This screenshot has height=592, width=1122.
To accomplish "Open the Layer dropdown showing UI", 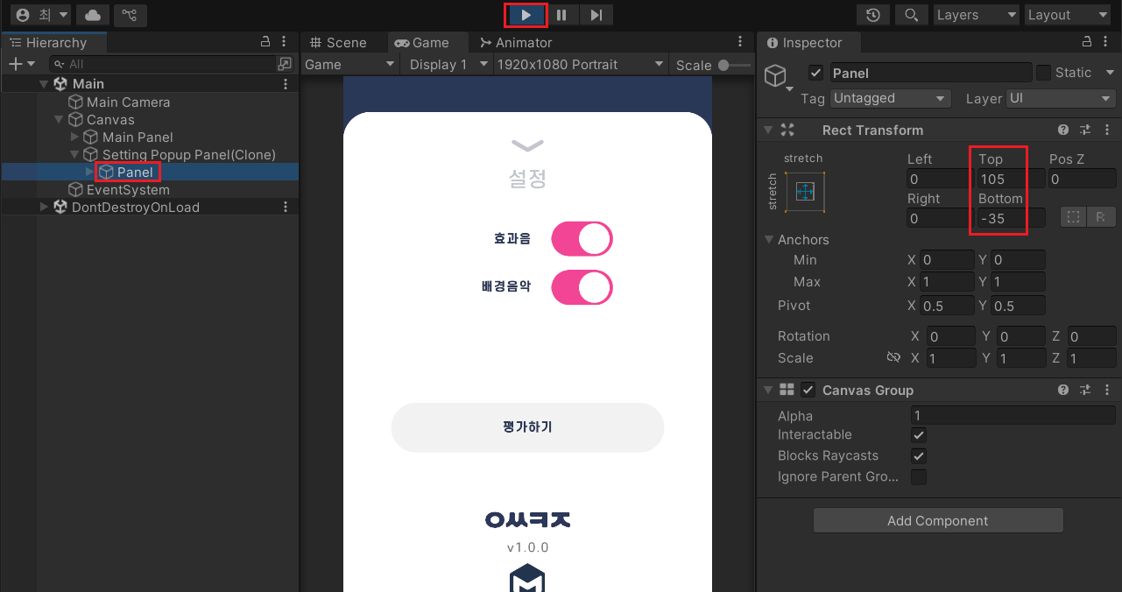I will click(1061, 98).
